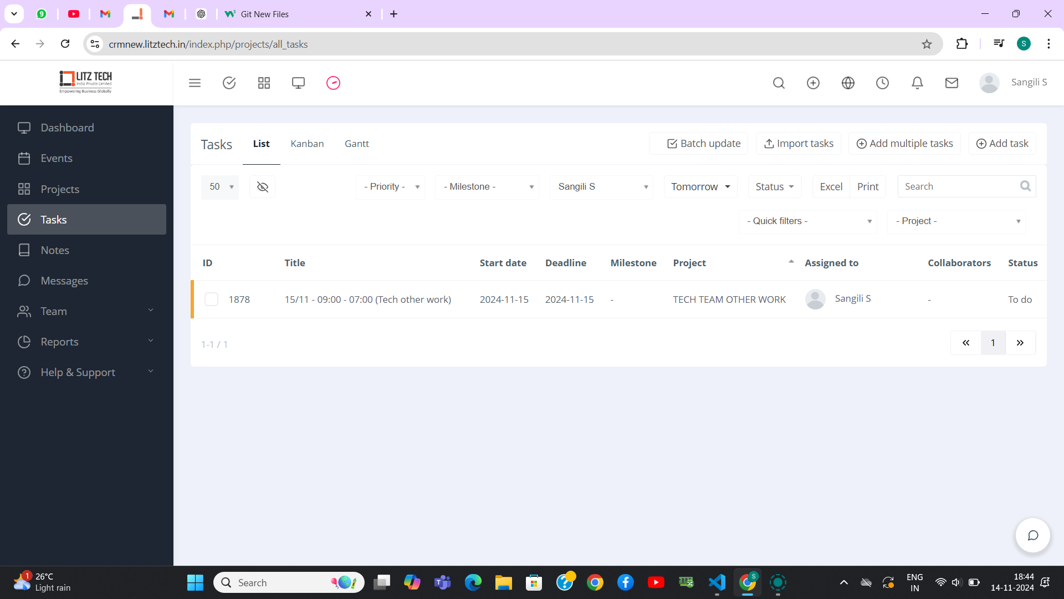The width and height of the screenshot is (1064, 599).
Task: Open File Explorer from the taskbar
Action: (503, 582)
